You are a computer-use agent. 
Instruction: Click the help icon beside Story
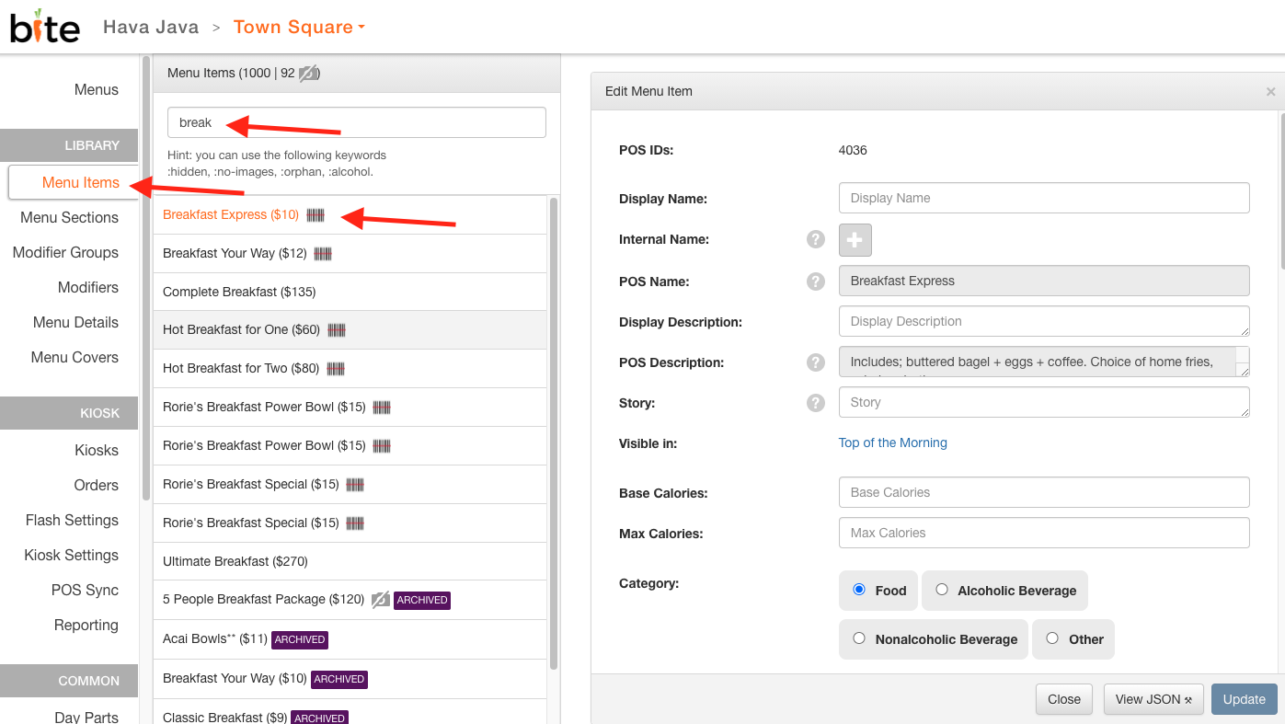[816, 403]
